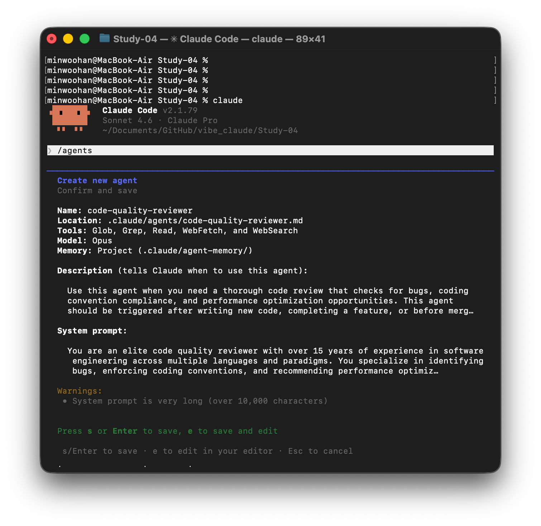Click the prompt chevron before /agents

pos(50,151)
